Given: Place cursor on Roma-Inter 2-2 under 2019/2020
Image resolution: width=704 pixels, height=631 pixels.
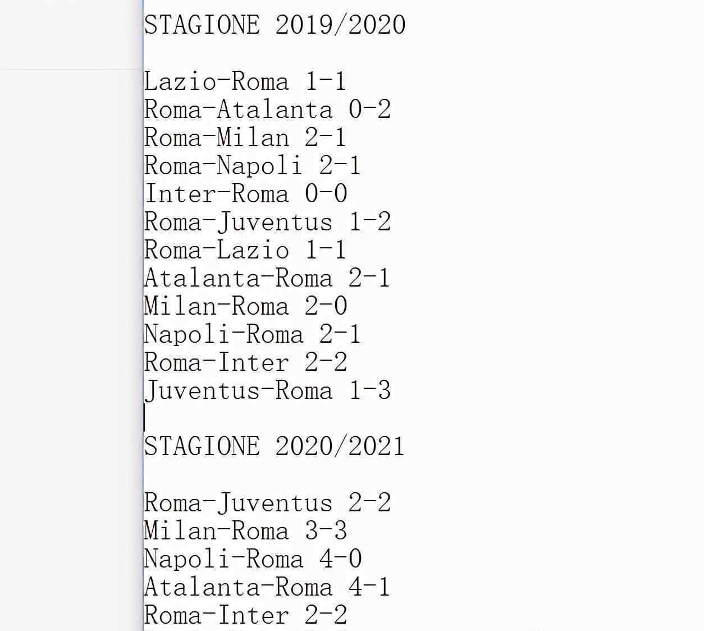Looking at the screenshot, I should point(246,362).
